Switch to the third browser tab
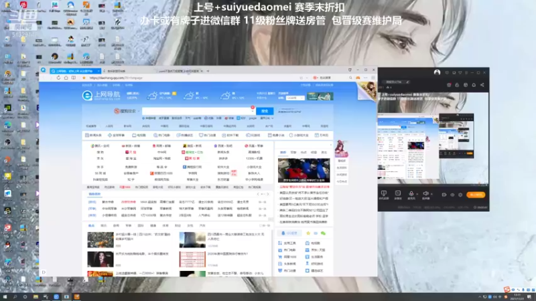The height and width of the screenshot is (301, 536). click(179, 71)
